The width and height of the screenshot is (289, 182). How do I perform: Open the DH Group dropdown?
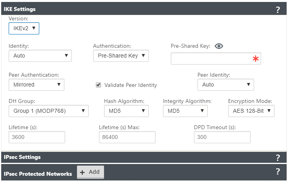[49, 111]
